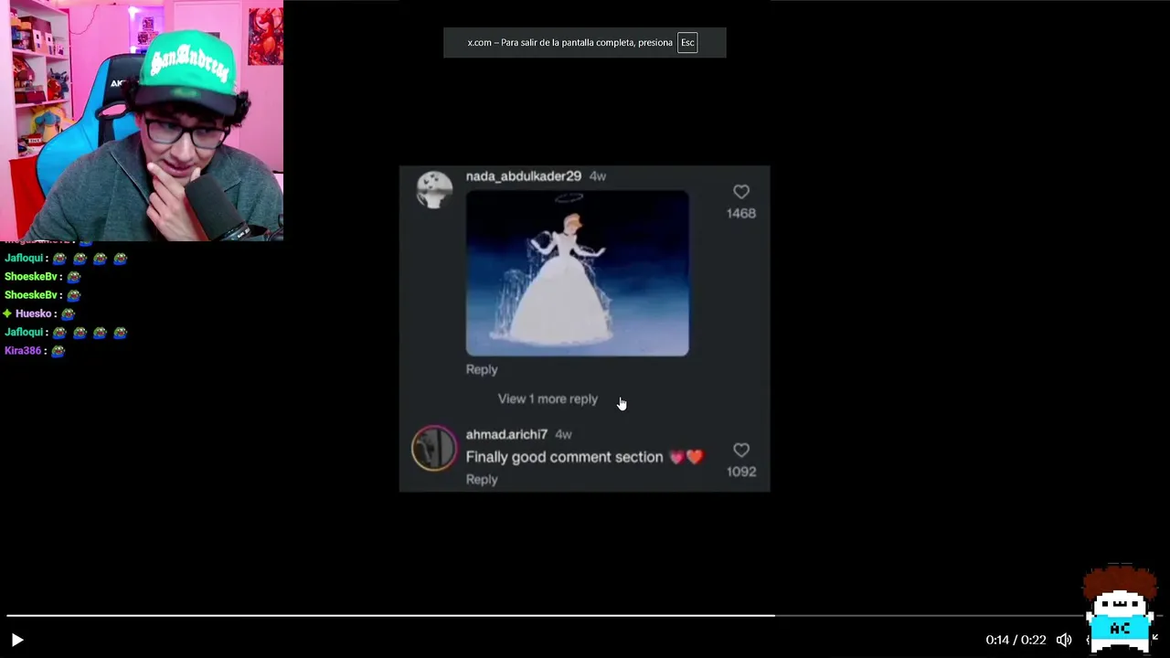This screenshot has width=1170, height=658.
Task: Click the pixel-art AC character overlay
Action: pos(1121,610)
